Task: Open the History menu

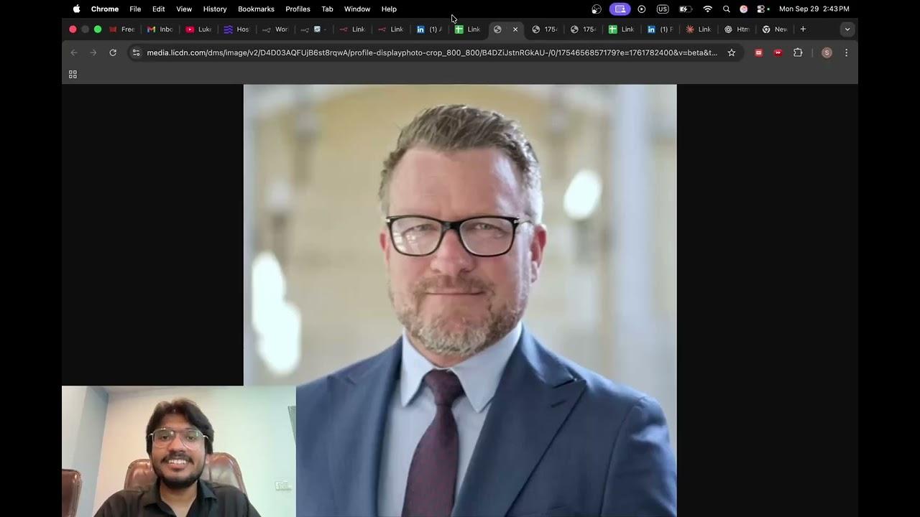Action: [x=215, y=9]
